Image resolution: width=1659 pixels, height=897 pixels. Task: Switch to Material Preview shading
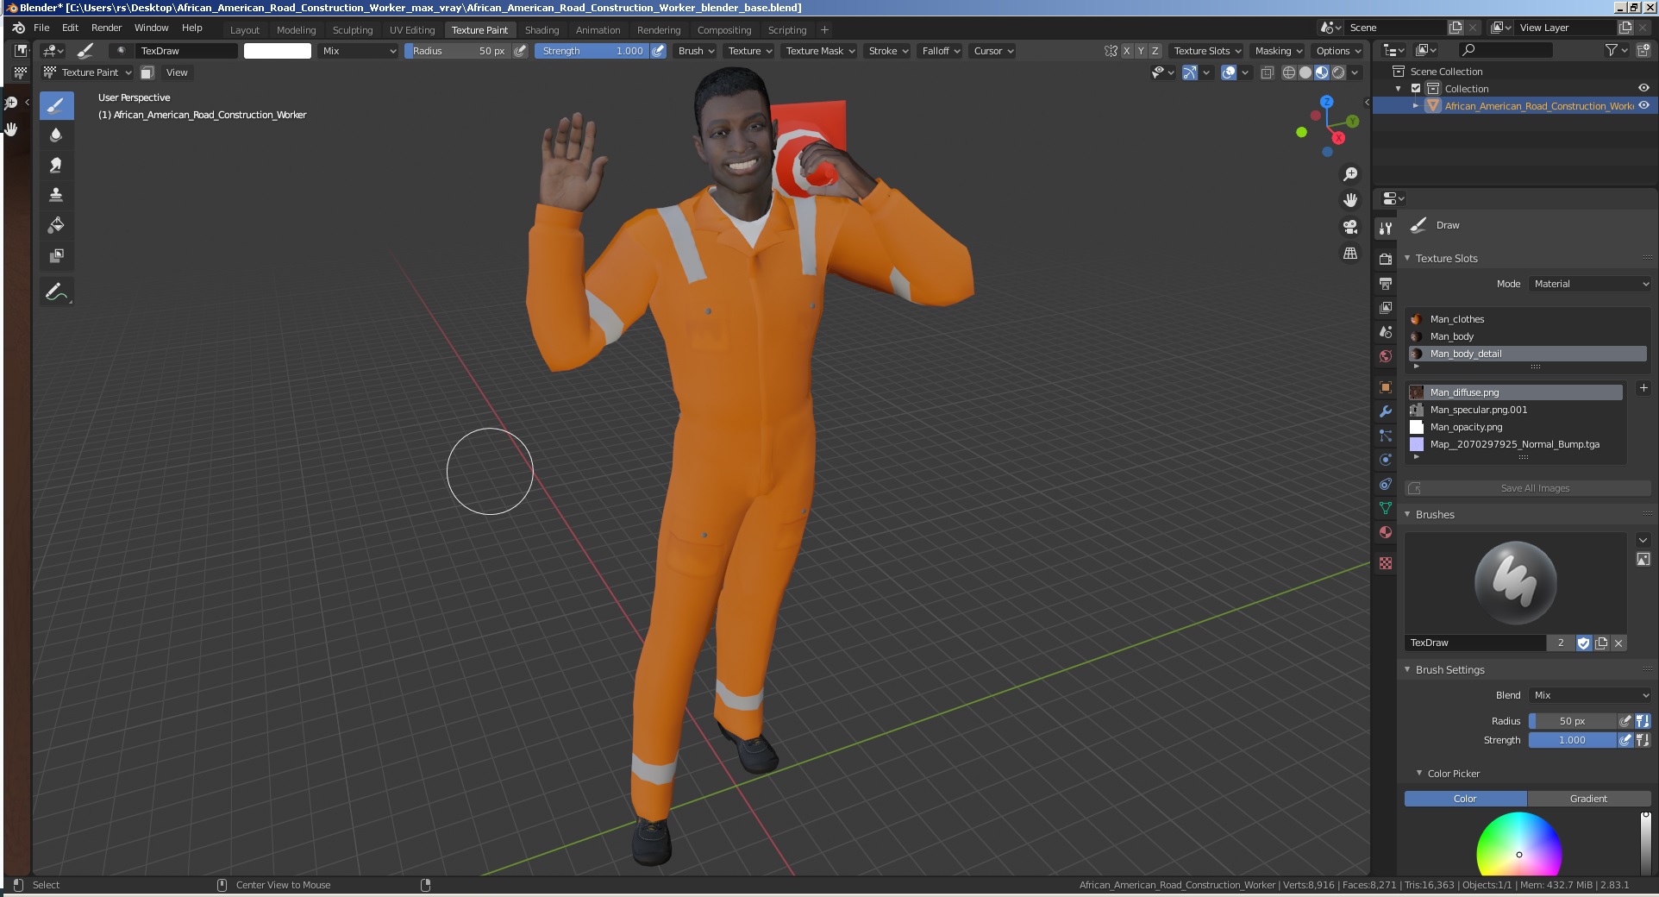click(1322, 72)
